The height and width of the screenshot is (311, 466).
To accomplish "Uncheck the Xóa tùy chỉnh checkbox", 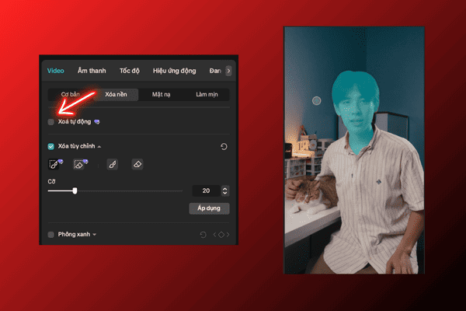I will [51, 146].
